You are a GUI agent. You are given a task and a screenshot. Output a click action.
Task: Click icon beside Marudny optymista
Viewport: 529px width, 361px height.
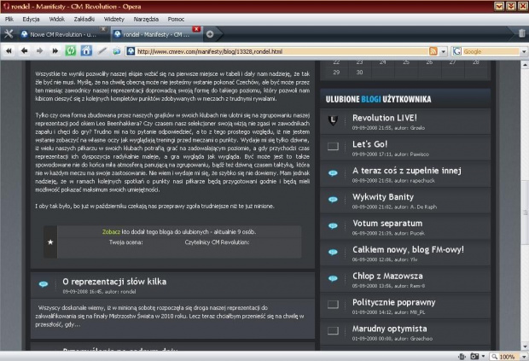[333, 330]
